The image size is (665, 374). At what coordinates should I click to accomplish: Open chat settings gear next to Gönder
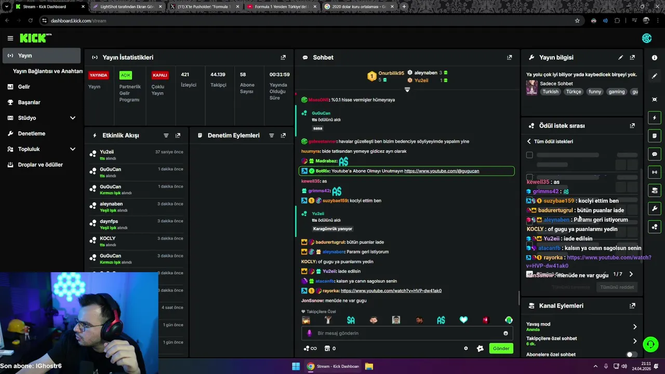[466, 349]
